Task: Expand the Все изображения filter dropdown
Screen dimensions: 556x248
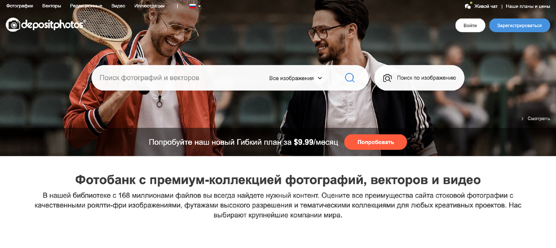Action: coord(296,78)
